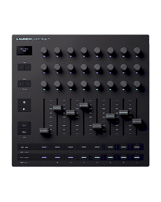This screenshot has height=202, width=161.
Task: Click the LAUNCHCONTROL logo text
Action: click(33, 39)
